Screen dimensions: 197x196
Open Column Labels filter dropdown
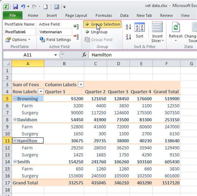81,84
